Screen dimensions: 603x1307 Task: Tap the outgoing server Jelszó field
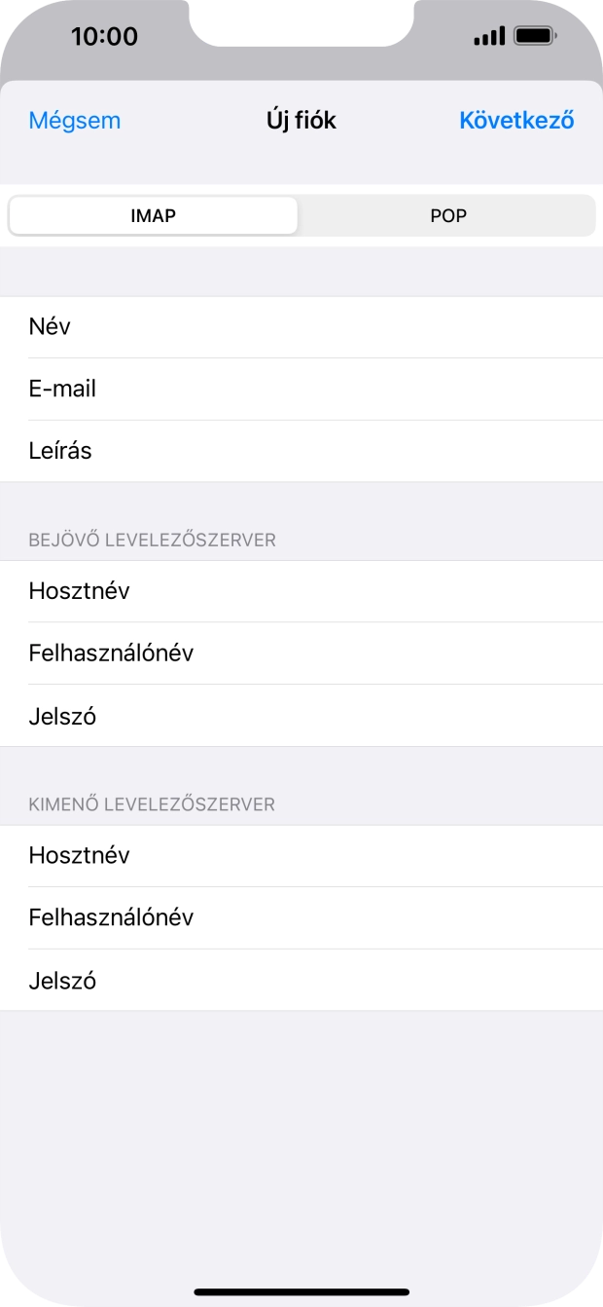pyautogui.click(x=301, y=981)
